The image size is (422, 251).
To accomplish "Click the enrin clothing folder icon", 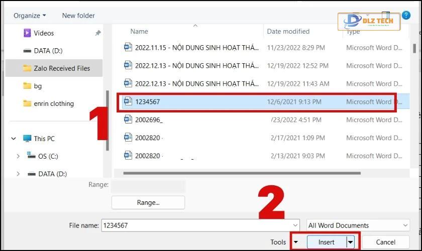I will [27, 103].
